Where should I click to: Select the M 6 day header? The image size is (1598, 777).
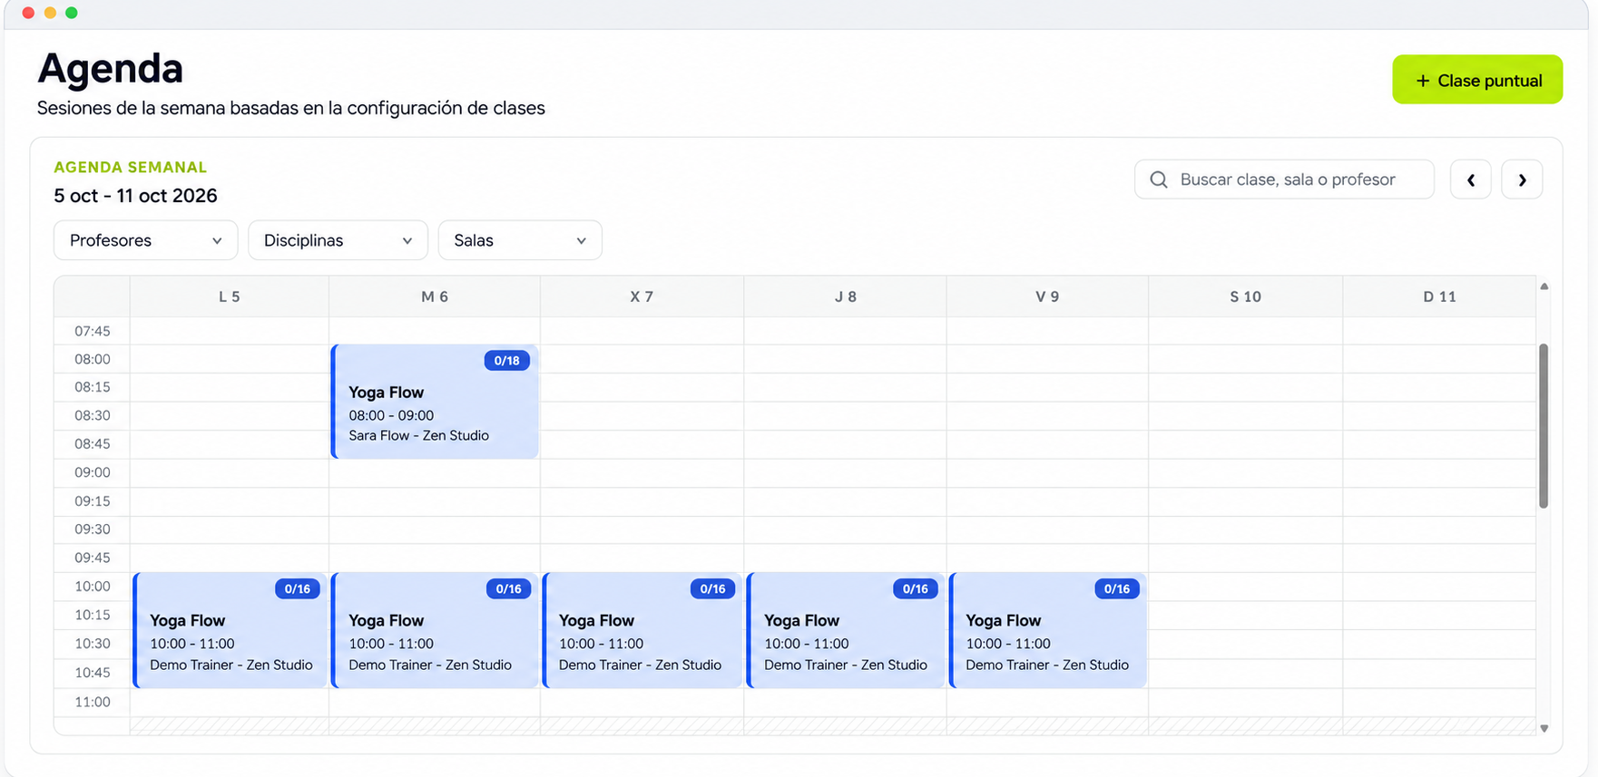coord(435,296)
